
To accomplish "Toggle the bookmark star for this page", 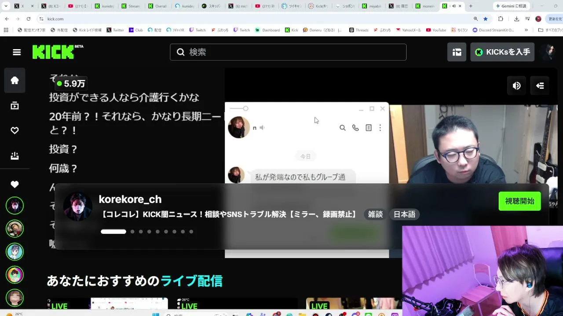I will pyautogui.click(x=486, y=19).
